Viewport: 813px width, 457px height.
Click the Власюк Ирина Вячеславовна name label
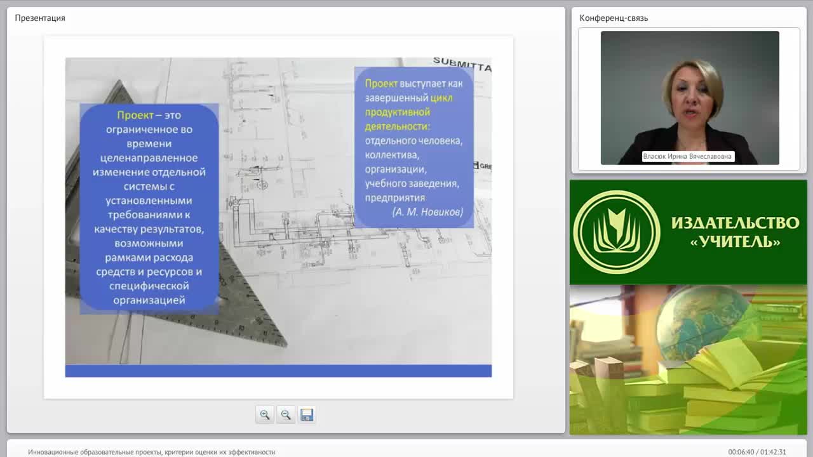[688, 156]
